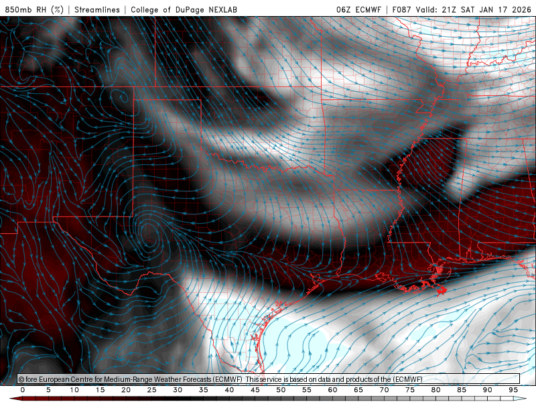Click "Valid: 21Z SAT JAN 17 2026" text
536x402 pixels.
[474, 9]
